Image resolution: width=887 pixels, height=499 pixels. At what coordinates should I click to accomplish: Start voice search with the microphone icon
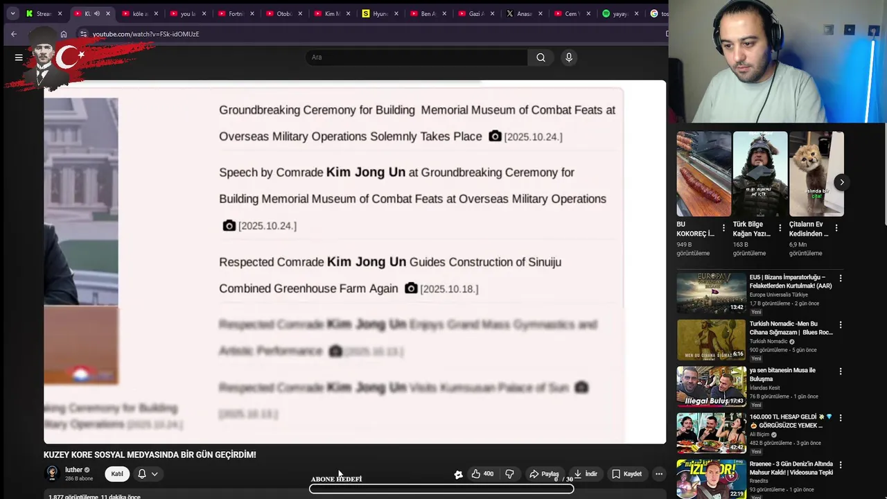tap(569, 58)
